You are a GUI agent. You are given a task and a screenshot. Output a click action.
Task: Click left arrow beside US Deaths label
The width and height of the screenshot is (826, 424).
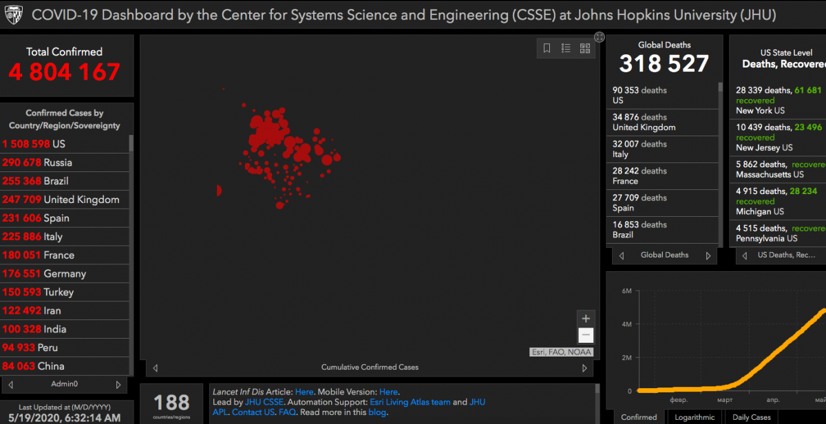click(x=743, y=255)
